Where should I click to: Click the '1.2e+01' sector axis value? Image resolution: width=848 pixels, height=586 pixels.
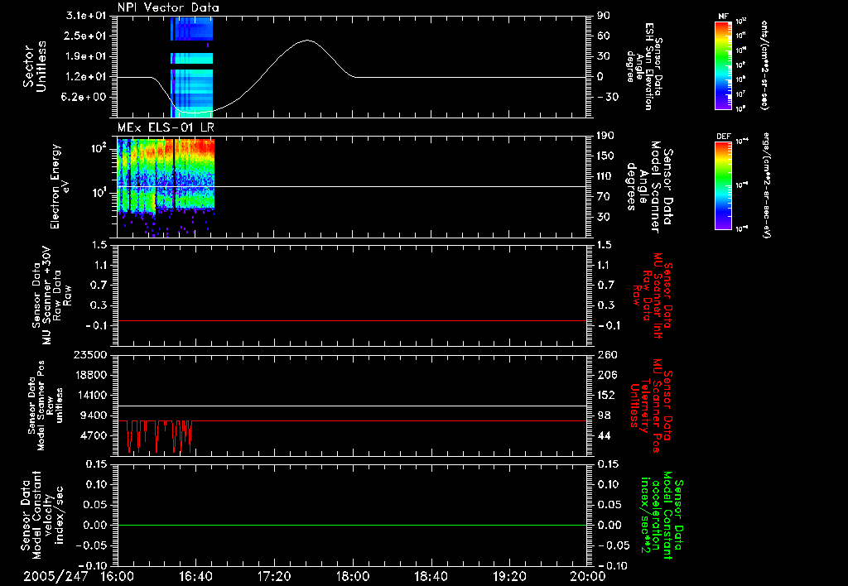pyautogui.click(x=85, y=76)
